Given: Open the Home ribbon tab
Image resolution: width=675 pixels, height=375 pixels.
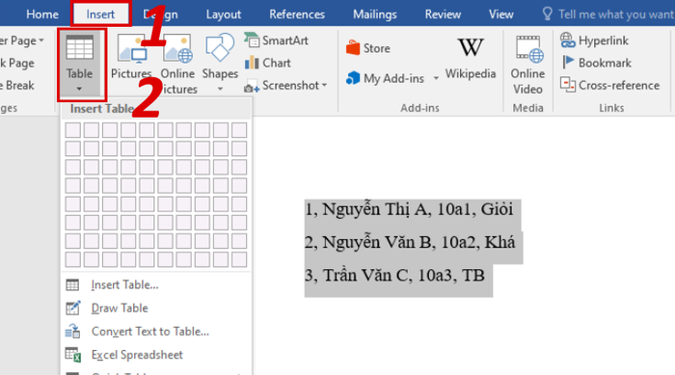Looking at the screenshot, I should 42,14.
